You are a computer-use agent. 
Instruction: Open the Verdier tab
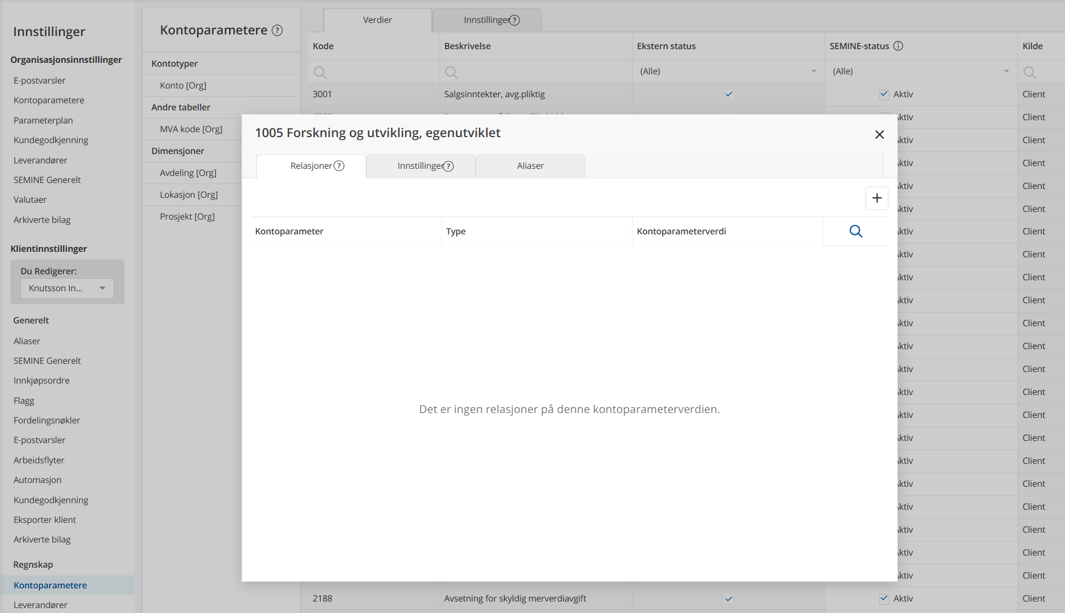377,20
